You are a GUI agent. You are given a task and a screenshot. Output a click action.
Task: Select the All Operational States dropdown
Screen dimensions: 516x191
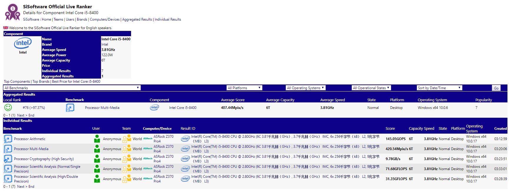pos(371,88)
